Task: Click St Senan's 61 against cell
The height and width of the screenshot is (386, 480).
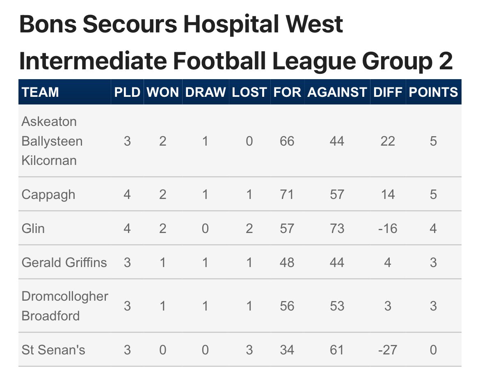Action: [x=337, y=350]
